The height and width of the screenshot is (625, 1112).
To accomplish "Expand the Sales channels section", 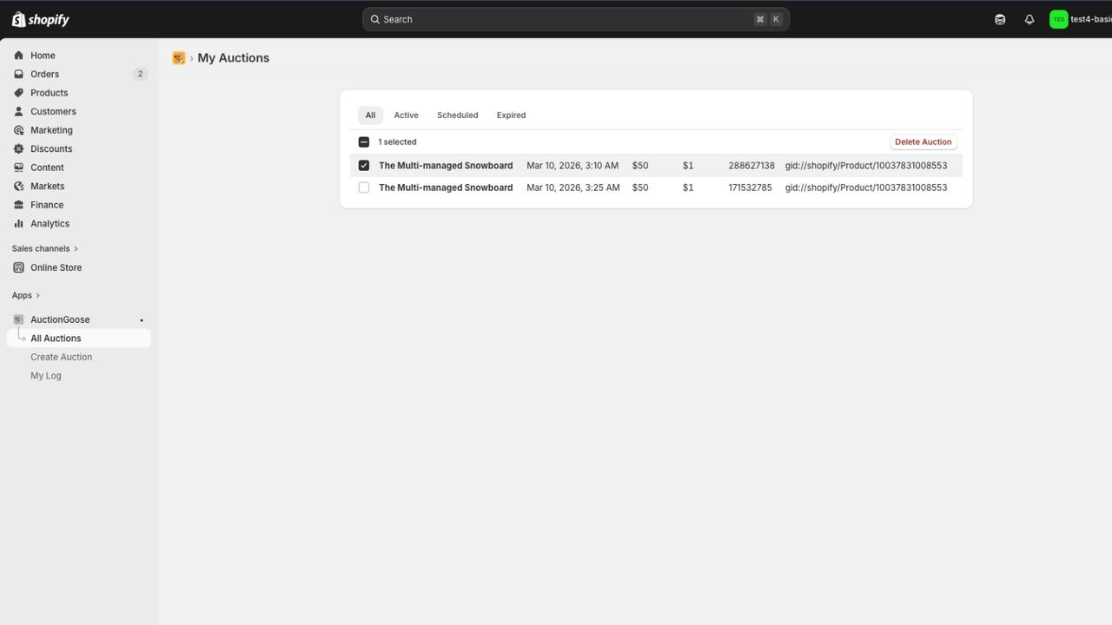I will click(45, 248).
